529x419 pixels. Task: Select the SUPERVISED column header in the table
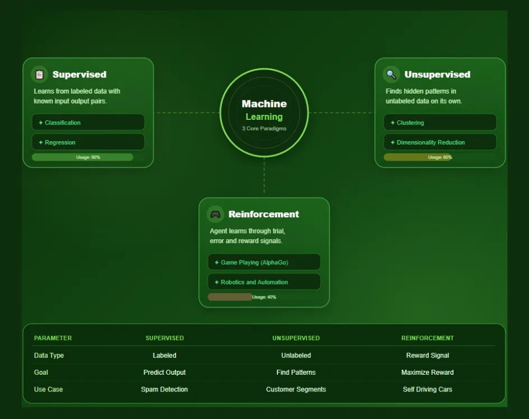164,338
